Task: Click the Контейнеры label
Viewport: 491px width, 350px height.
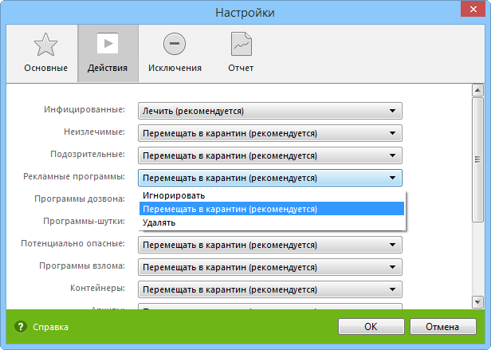Action: click(97, 288)
